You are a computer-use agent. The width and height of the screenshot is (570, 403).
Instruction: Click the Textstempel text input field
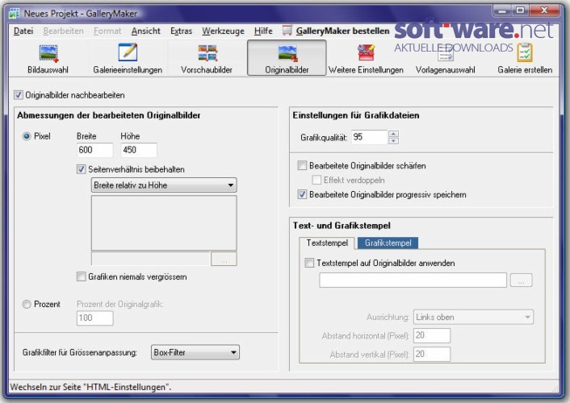click(x=413, y=280)
